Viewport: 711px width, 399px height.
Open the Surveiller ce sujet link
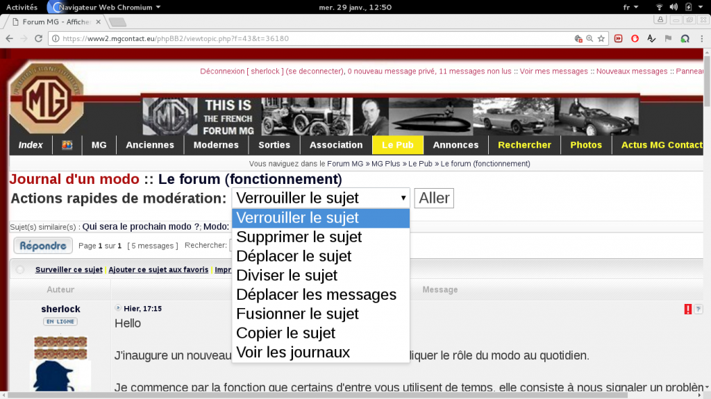click(x=69, y=269)
